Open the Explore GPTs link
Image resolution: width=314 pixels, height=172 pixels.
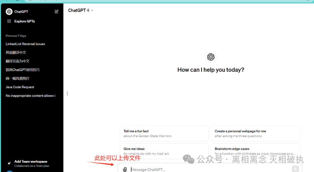point(25,21)
